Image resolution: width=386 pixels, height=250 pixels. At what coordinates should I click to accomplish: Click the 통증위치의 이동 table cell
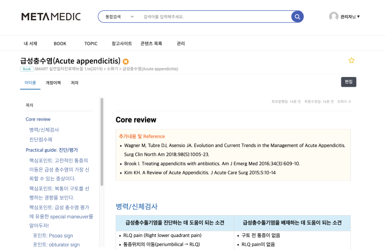(162, 244)
